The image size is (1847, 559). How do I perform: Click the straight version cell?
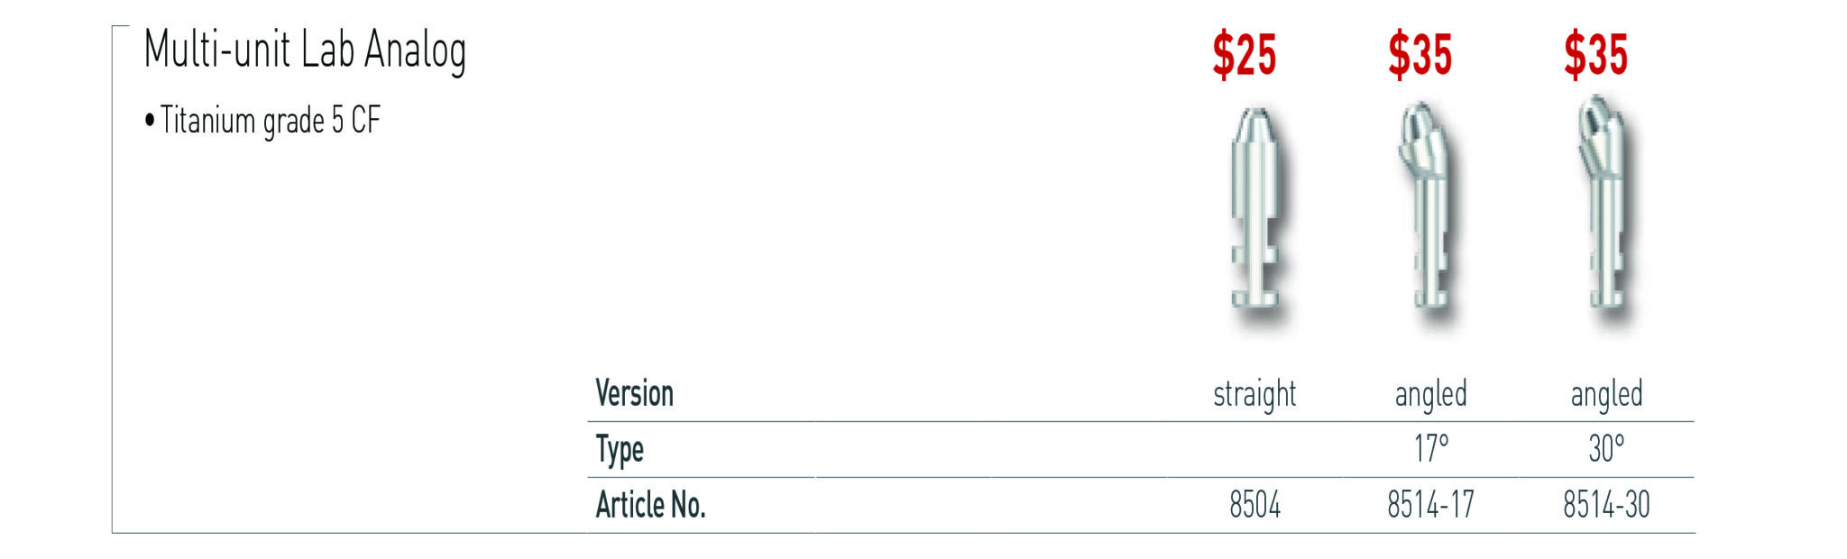[x=1254, y=394]
